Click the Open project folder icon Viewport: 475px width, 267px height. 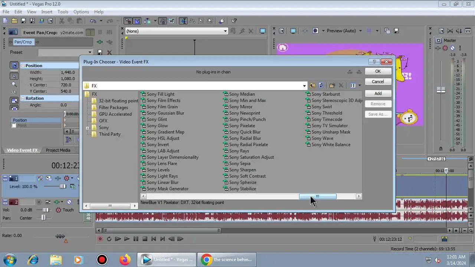(14, 21)
